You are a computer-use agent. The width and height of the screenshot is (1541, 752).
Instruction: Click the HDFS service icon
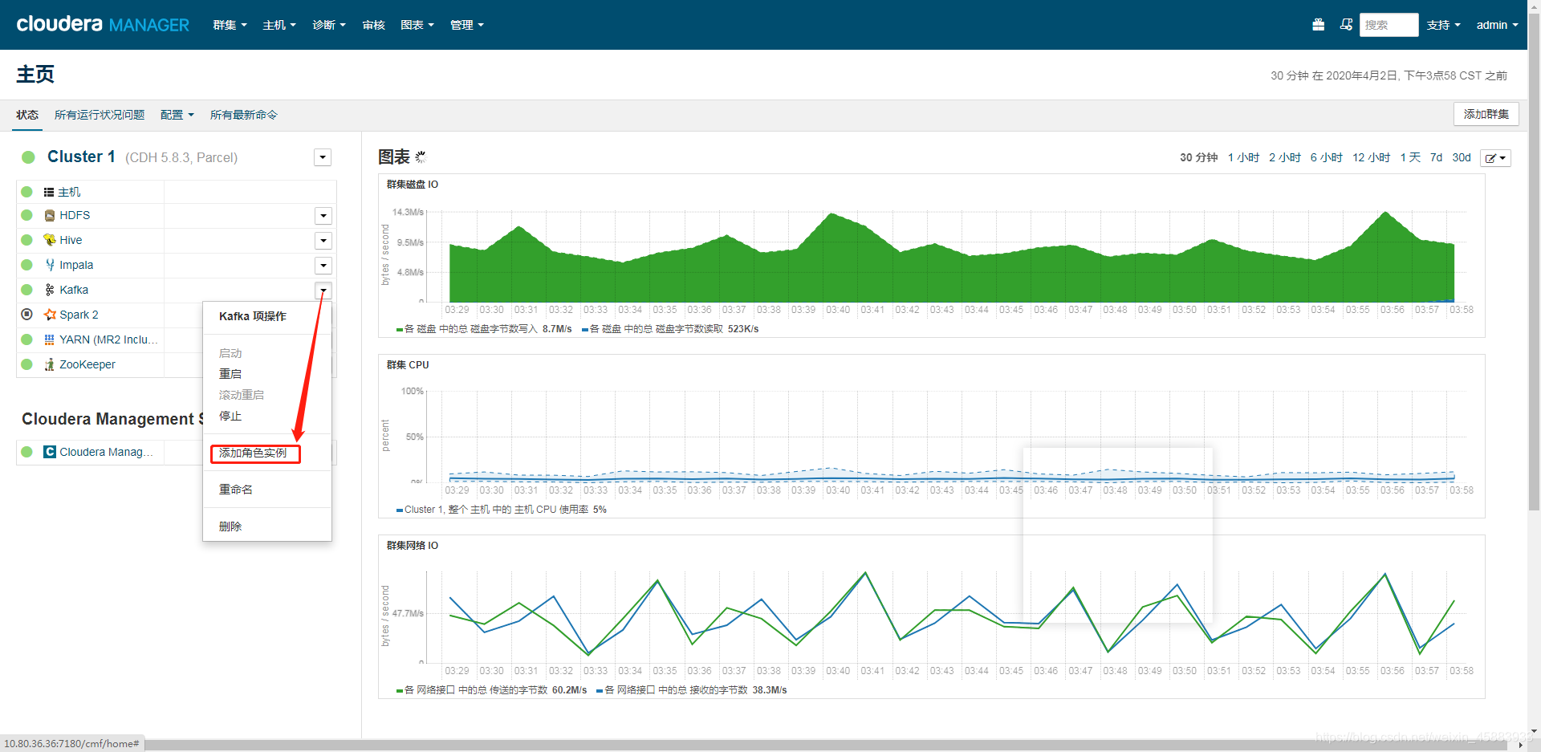tap(50, 215)
